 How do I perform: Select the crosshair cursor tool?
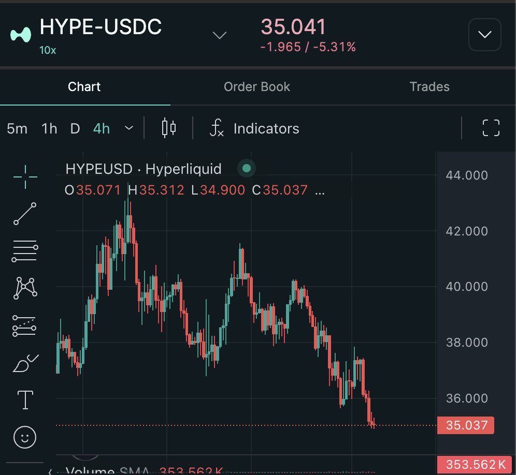pyautogui.click(x=25, y=177)
